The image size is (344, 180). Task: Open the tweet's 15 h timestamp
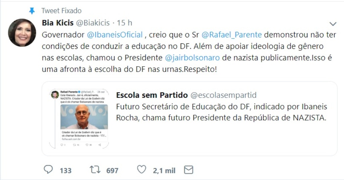tap(124, 23)
